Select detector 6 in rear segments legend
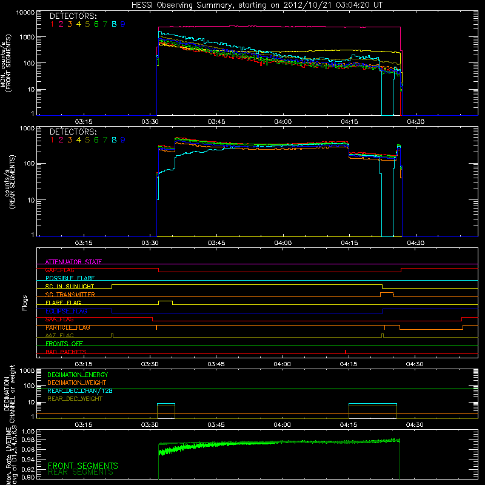The height and width of the screenshot is (485, 485). pyautogui.click(x=96, y=140)
